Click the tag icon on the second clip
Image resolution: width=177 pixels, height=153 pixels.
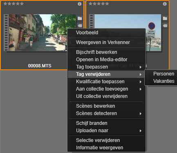pyautogui.click(x=165, y=26)
